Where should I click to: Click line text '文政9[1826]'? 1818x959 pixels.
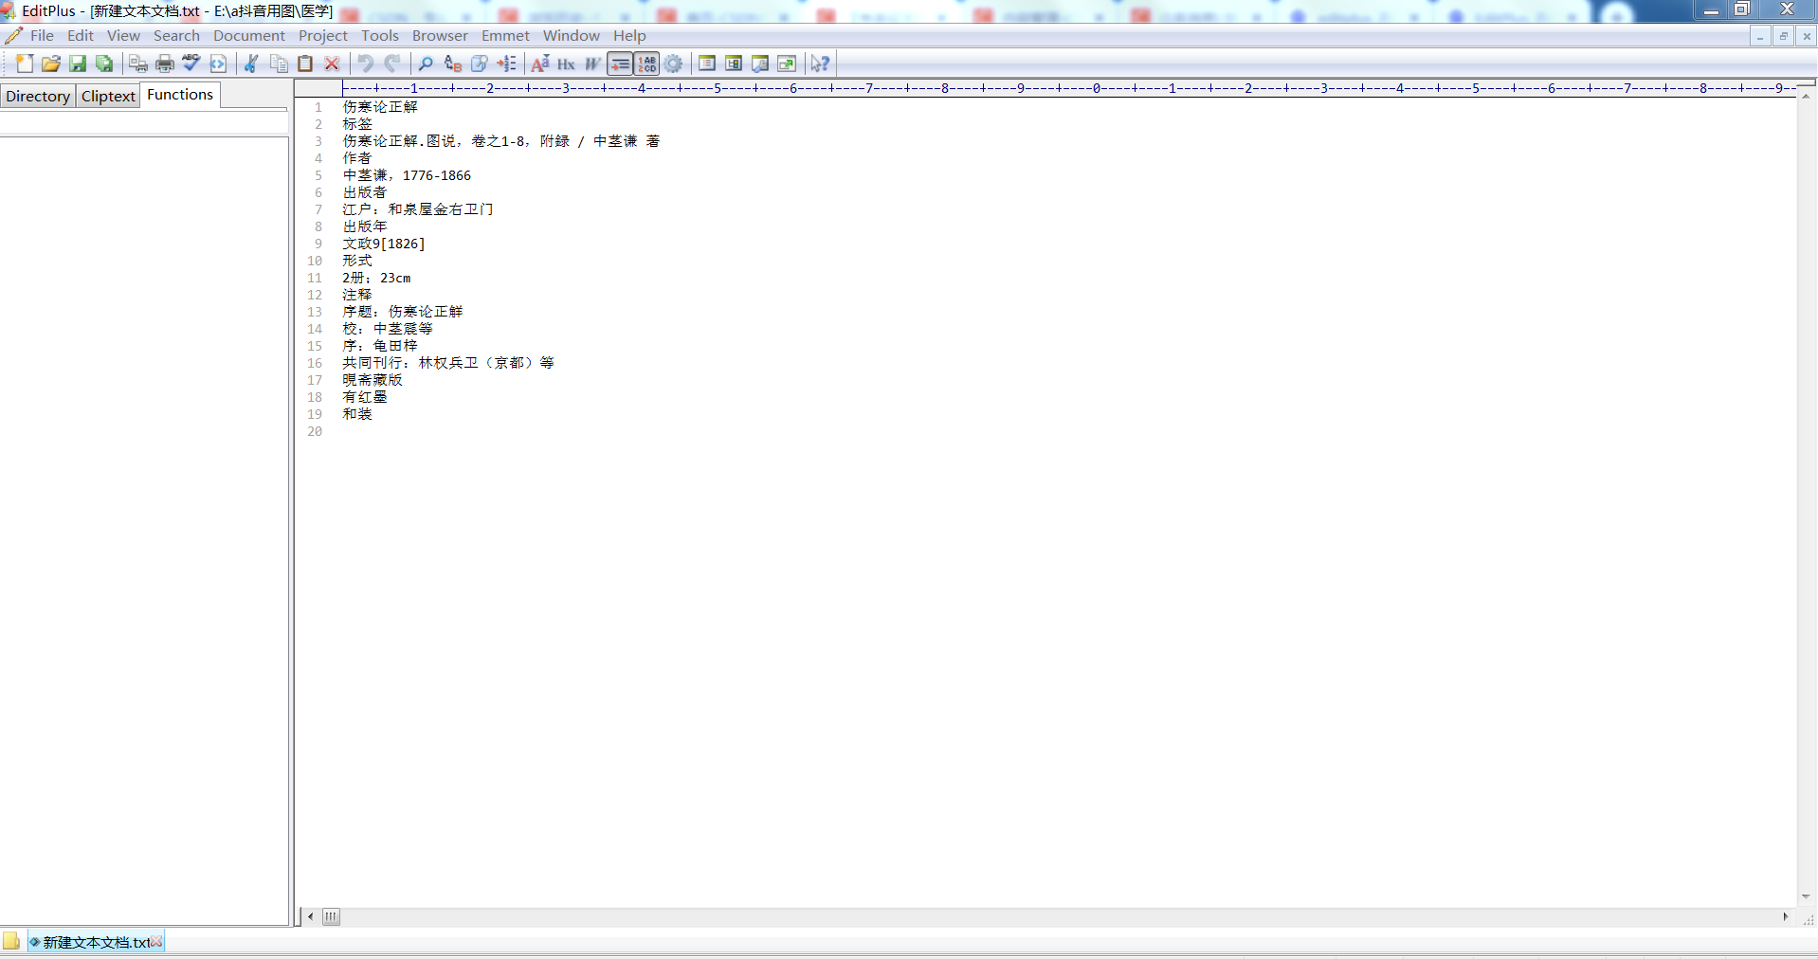(384, 244)
